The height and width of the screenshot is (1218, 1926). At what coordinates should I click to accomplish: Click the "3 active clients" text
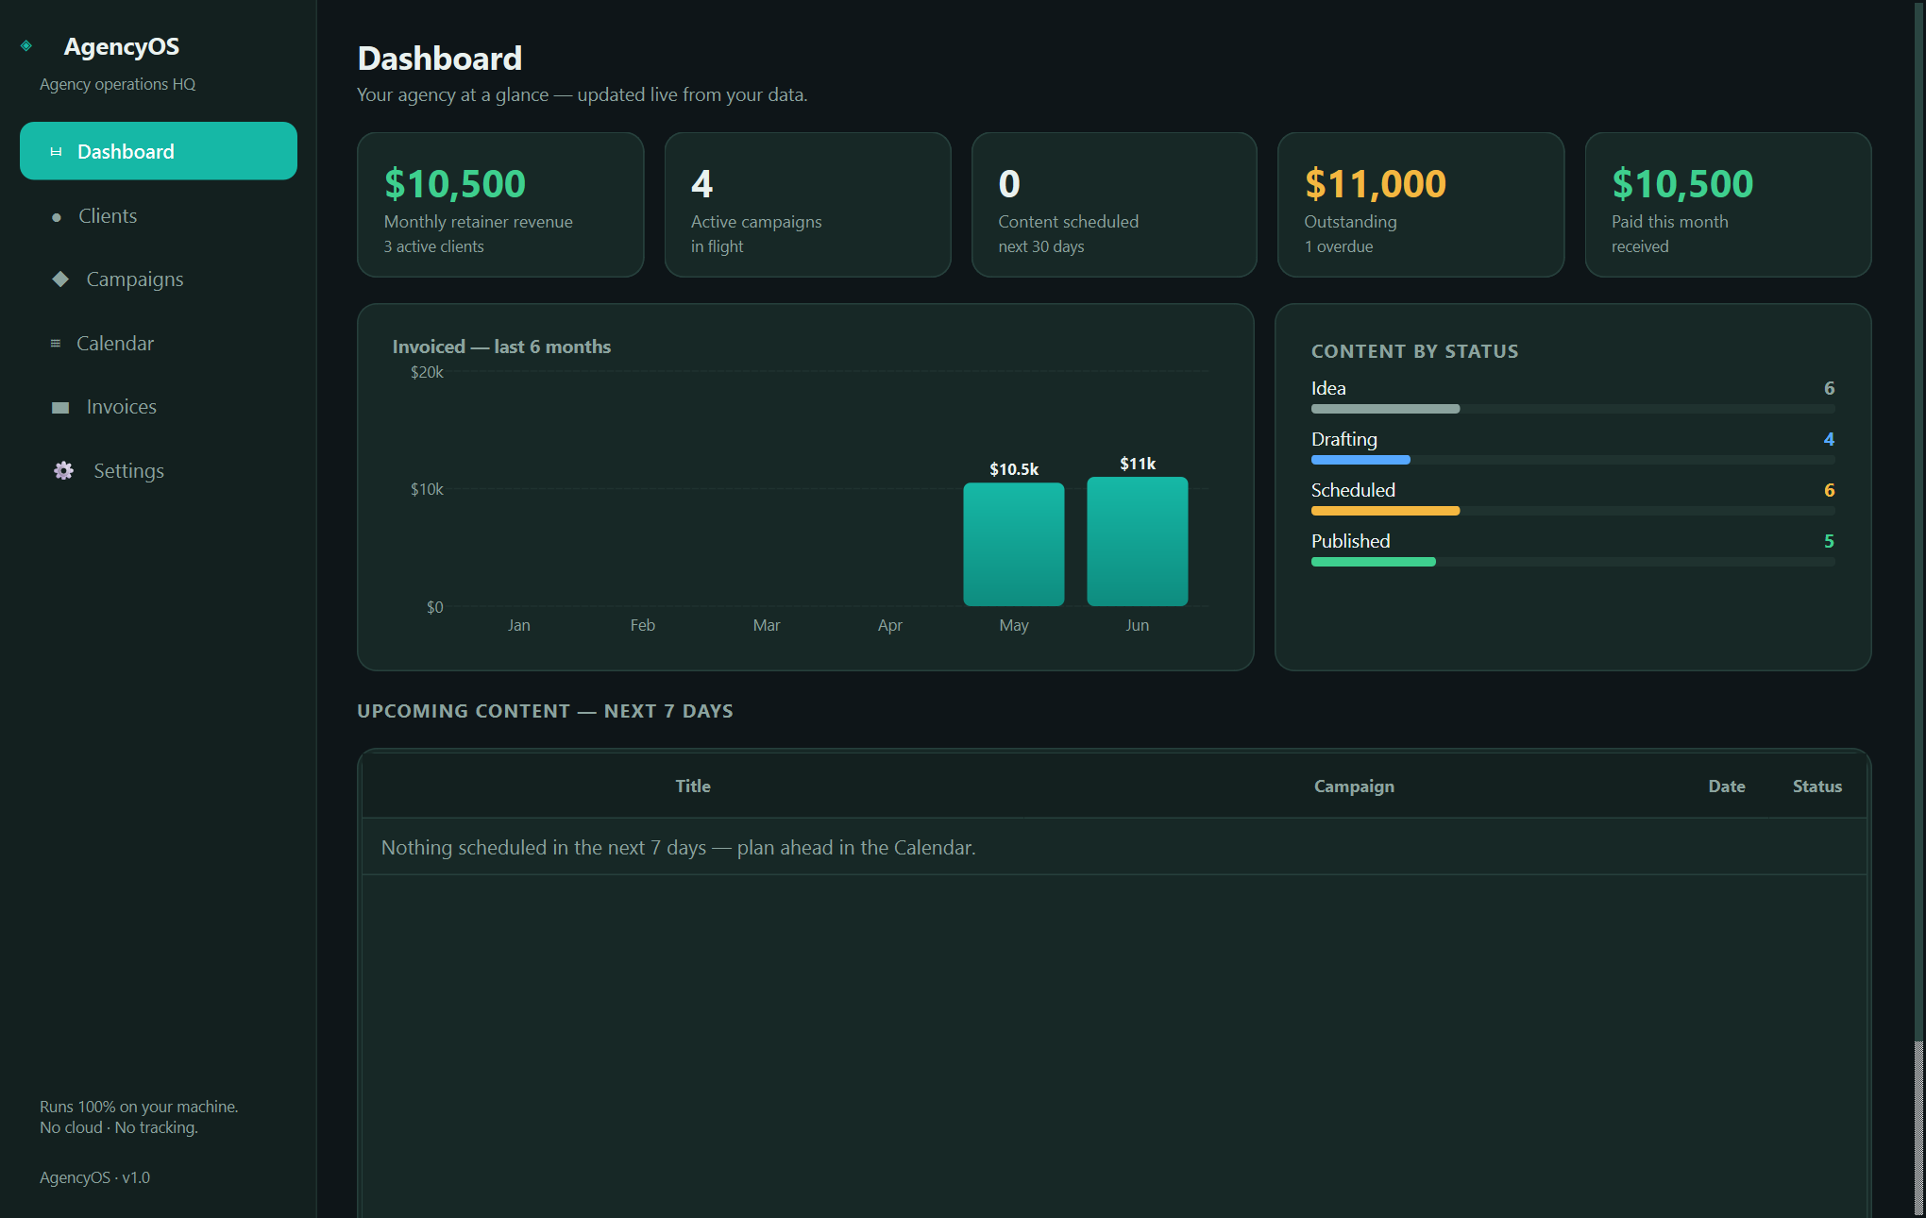[x=433, y=246]
